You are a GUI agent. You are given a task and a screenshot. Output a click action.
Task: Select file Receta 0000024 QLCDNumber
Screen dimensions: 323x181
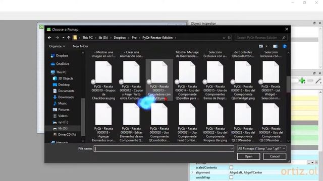(271, 123)
